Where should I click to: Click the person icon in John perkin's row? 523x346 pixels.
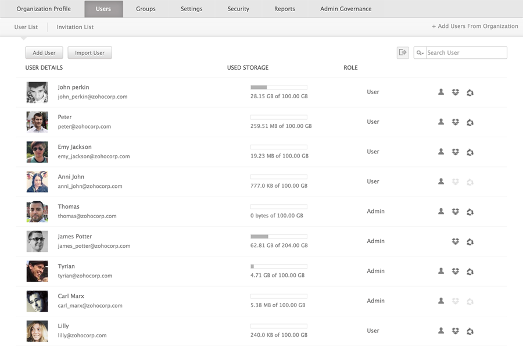click(441, 92)
